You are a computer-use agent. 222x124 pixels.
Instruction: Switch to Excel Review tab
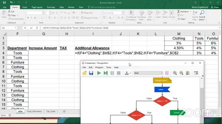click(x=71, y=7)
